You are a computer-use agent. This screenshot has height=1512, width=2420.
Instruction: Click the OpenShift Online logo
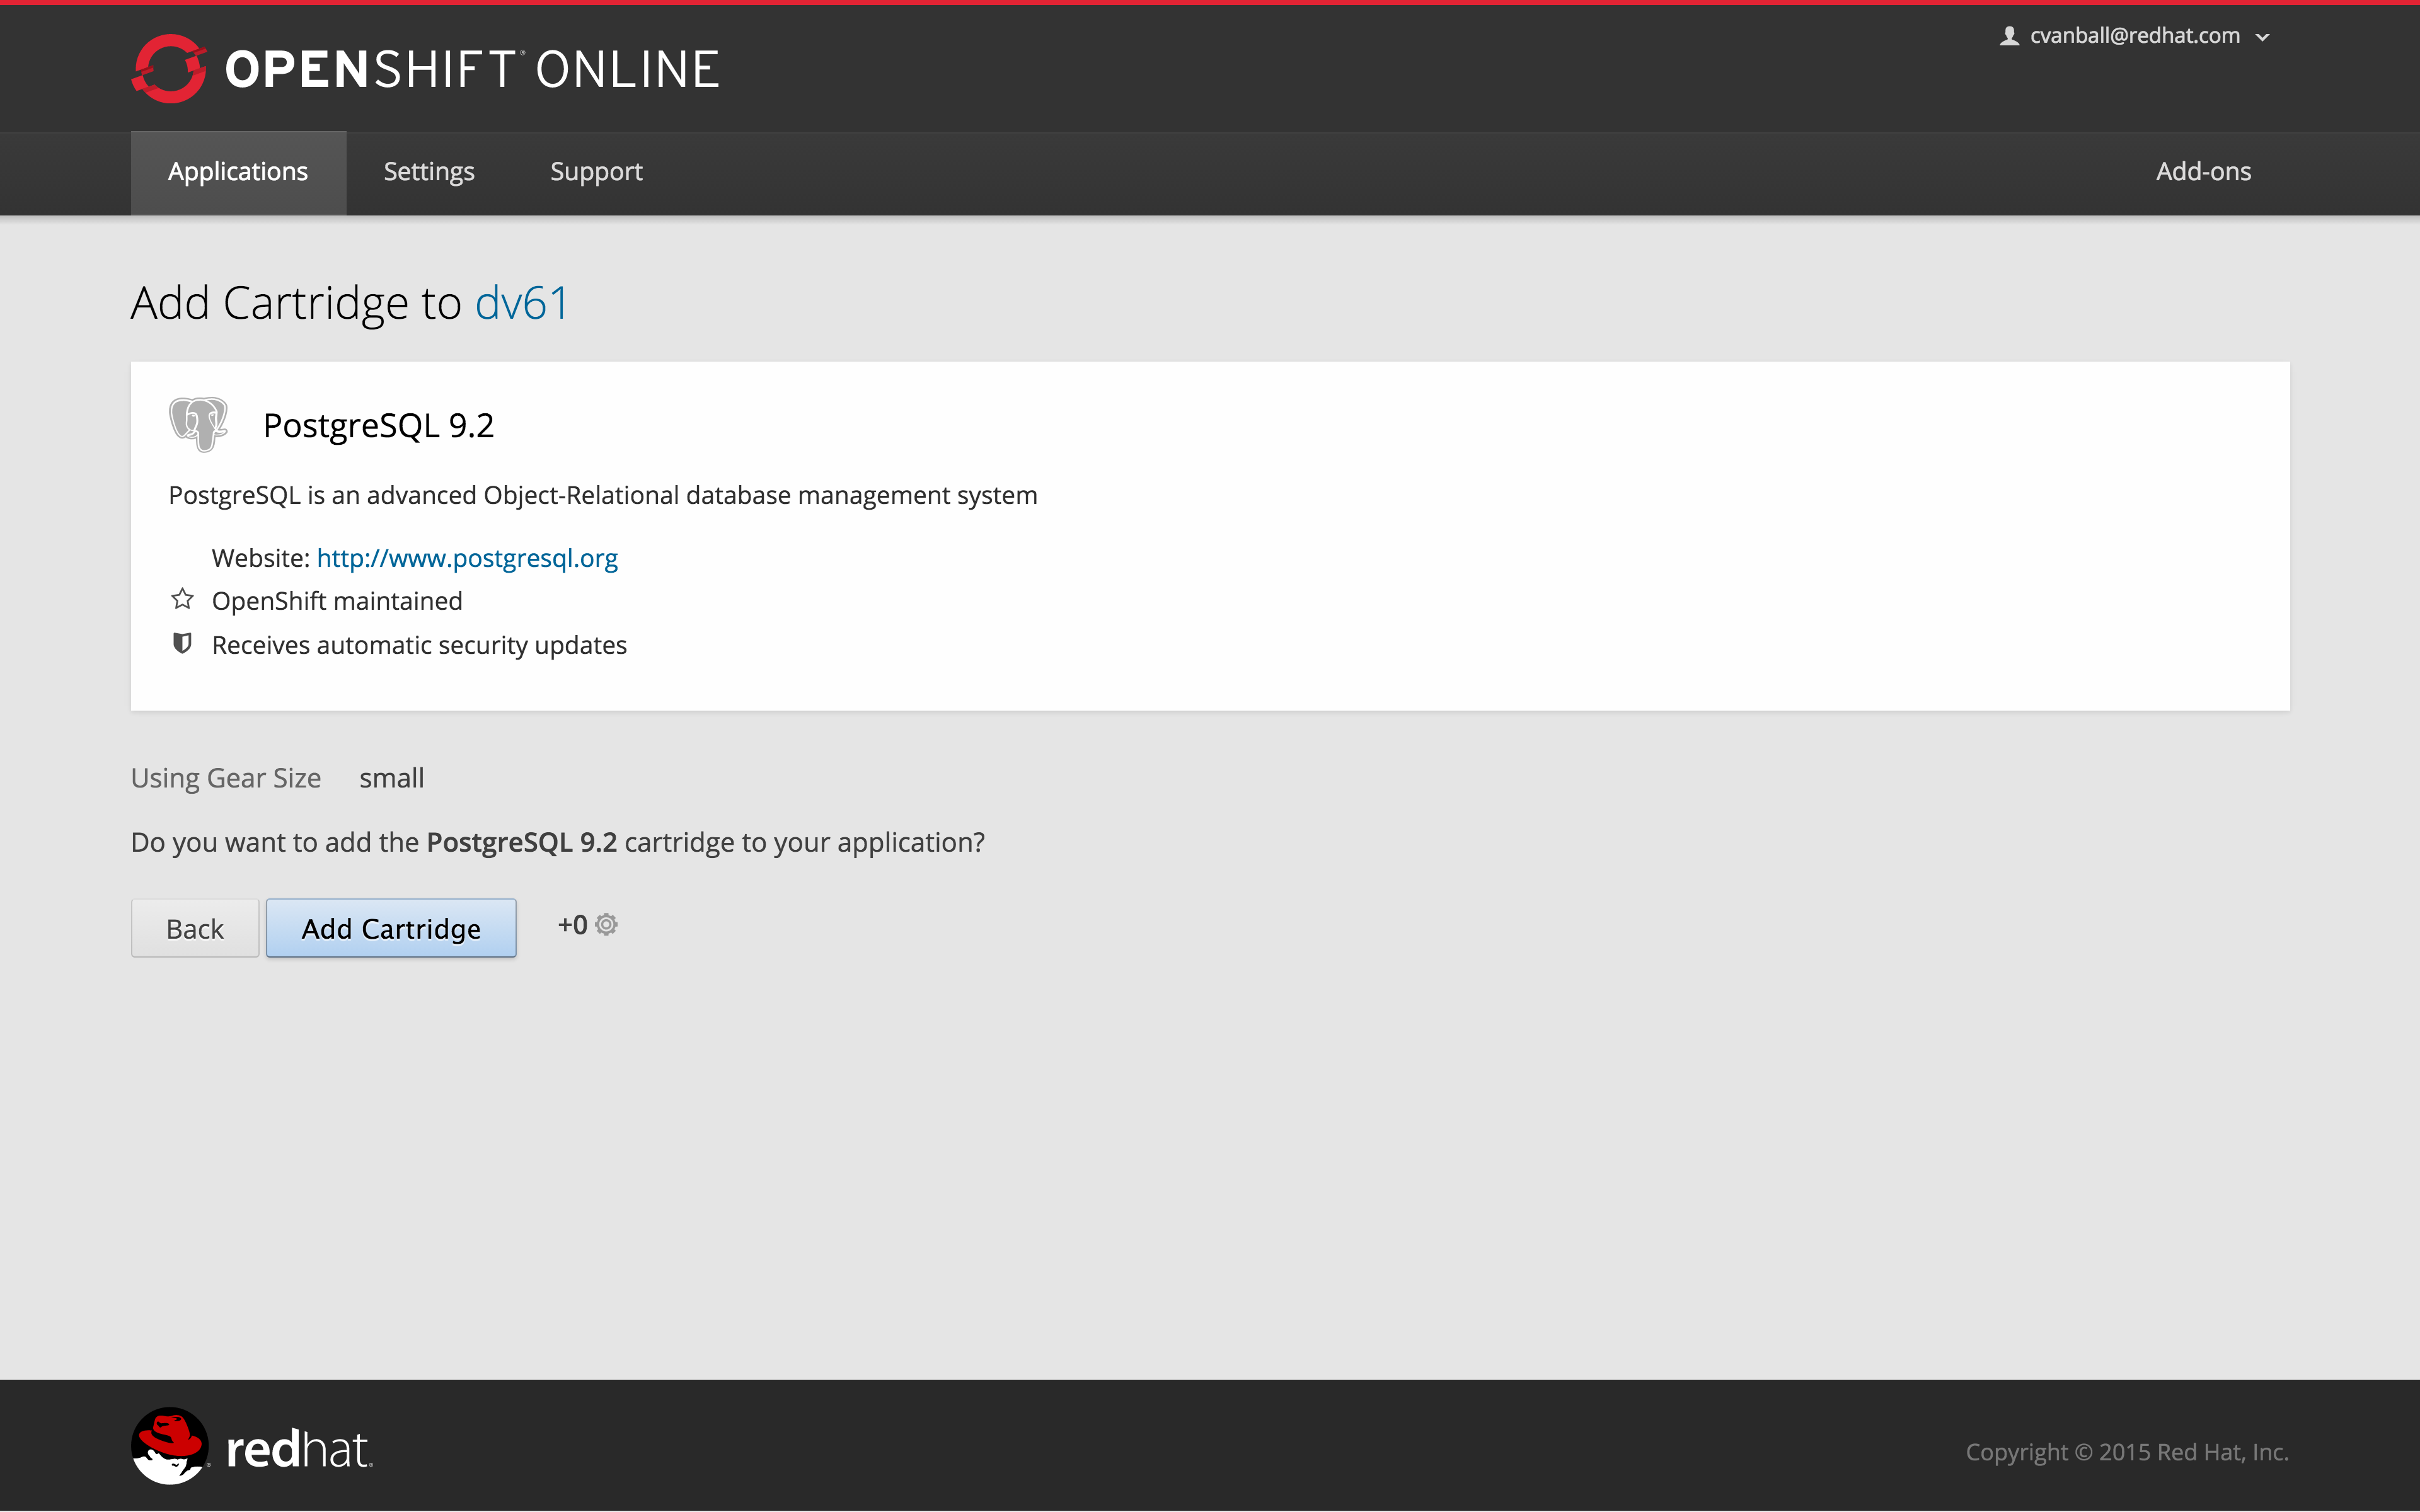tap(424, 68)
